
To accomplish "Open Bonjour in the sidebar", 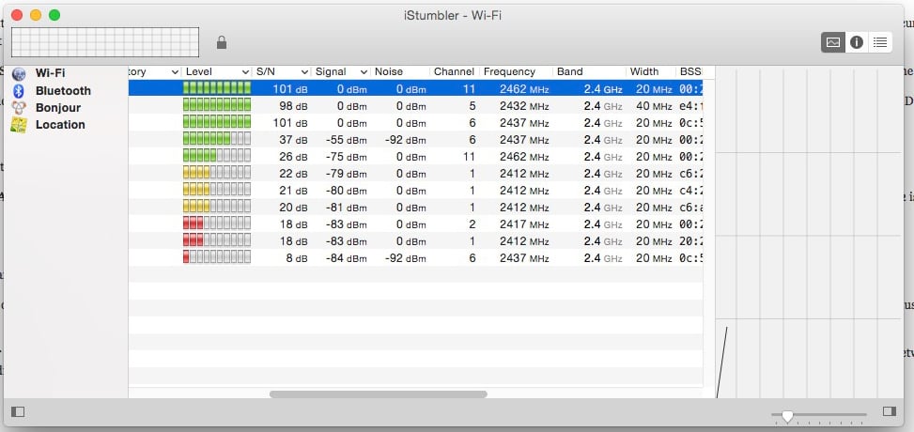I will coord(57,108).
